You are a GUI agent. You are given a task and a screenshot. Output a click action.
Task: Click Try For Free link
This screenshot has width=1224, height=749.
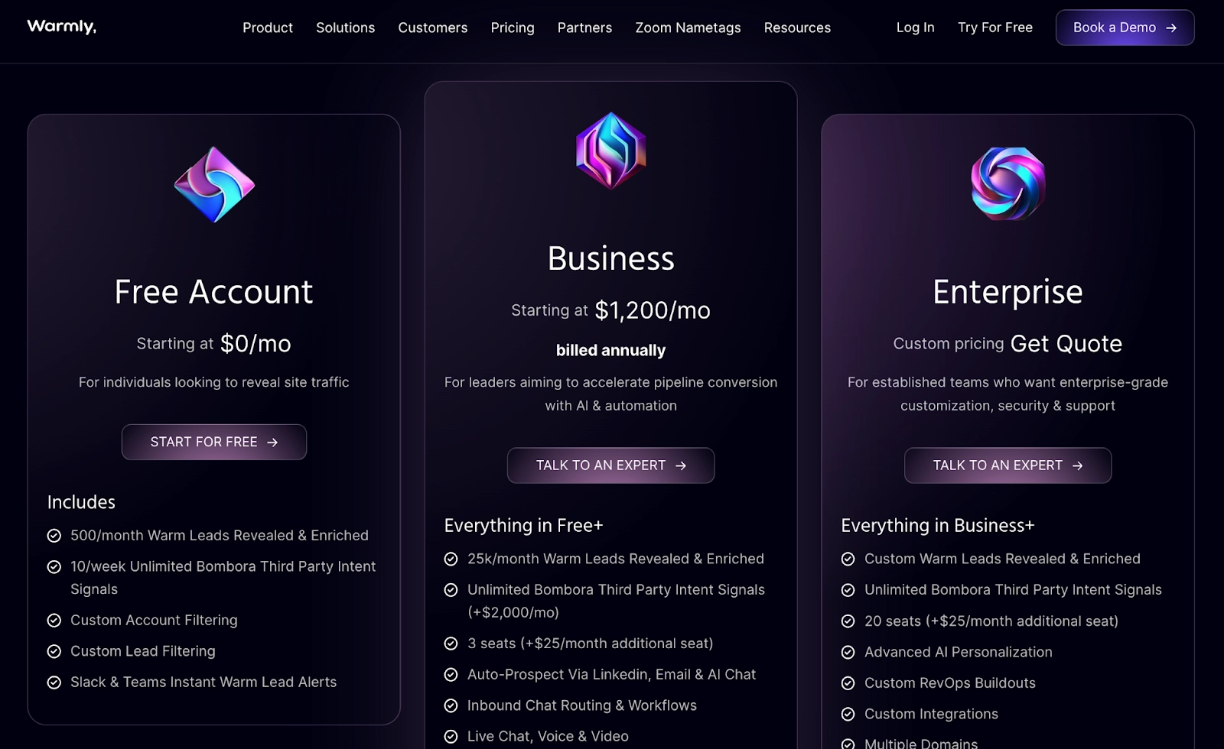point(995,28)
